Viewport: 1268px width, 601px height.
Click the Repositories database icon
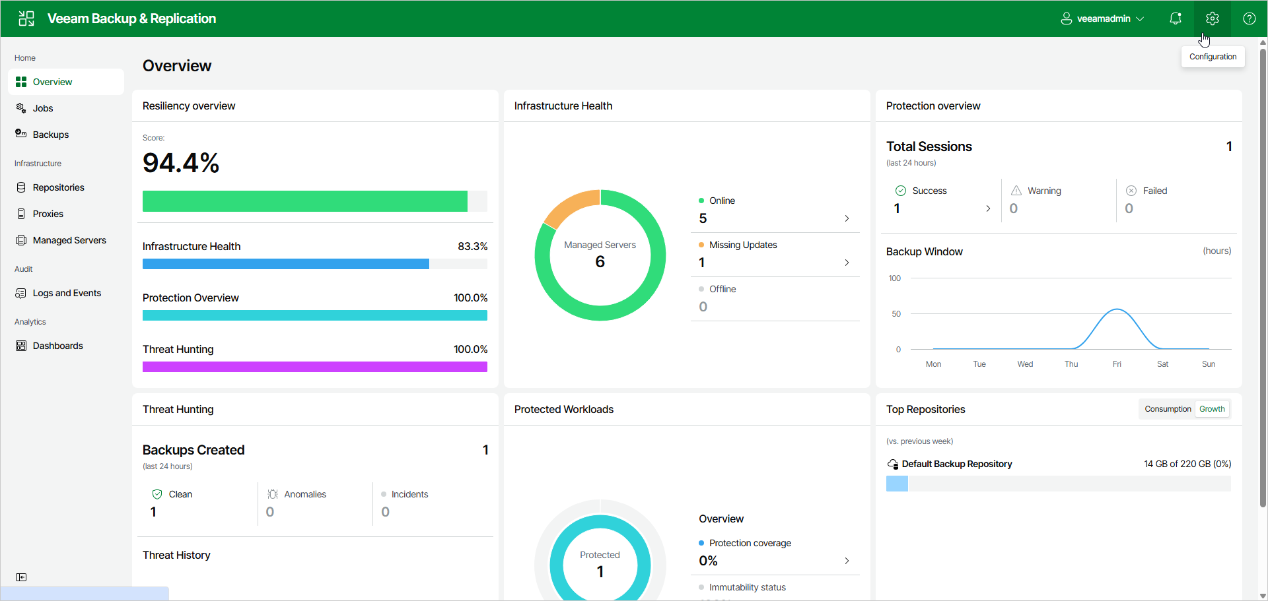[x=21, y=187]
